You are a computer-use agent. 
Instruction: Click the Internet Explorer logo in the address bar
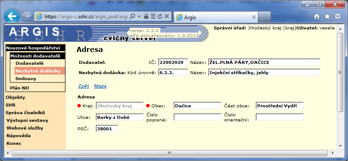(x=39, y=16)
